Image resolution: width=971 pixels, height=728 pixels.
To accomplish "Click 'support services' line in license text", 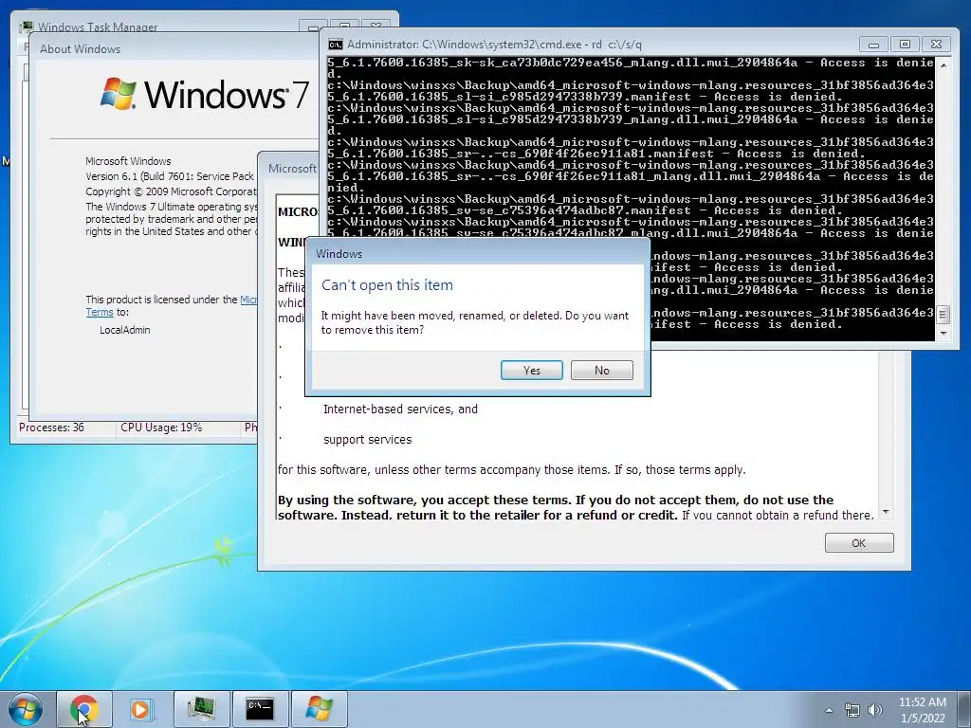I will [x=367, y=440].
